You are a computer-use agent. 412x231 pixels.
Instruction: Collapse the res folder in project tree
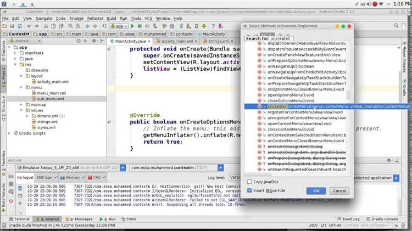15,65
